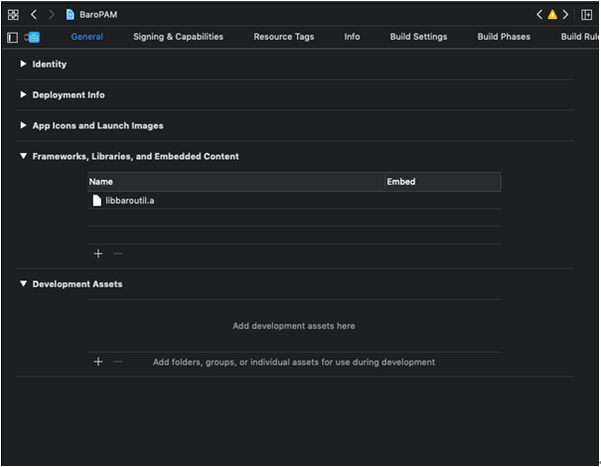This screenshot has width=601, height=467.
Task: Jump to previous issue arrow
Action: (x=539, y=15)
